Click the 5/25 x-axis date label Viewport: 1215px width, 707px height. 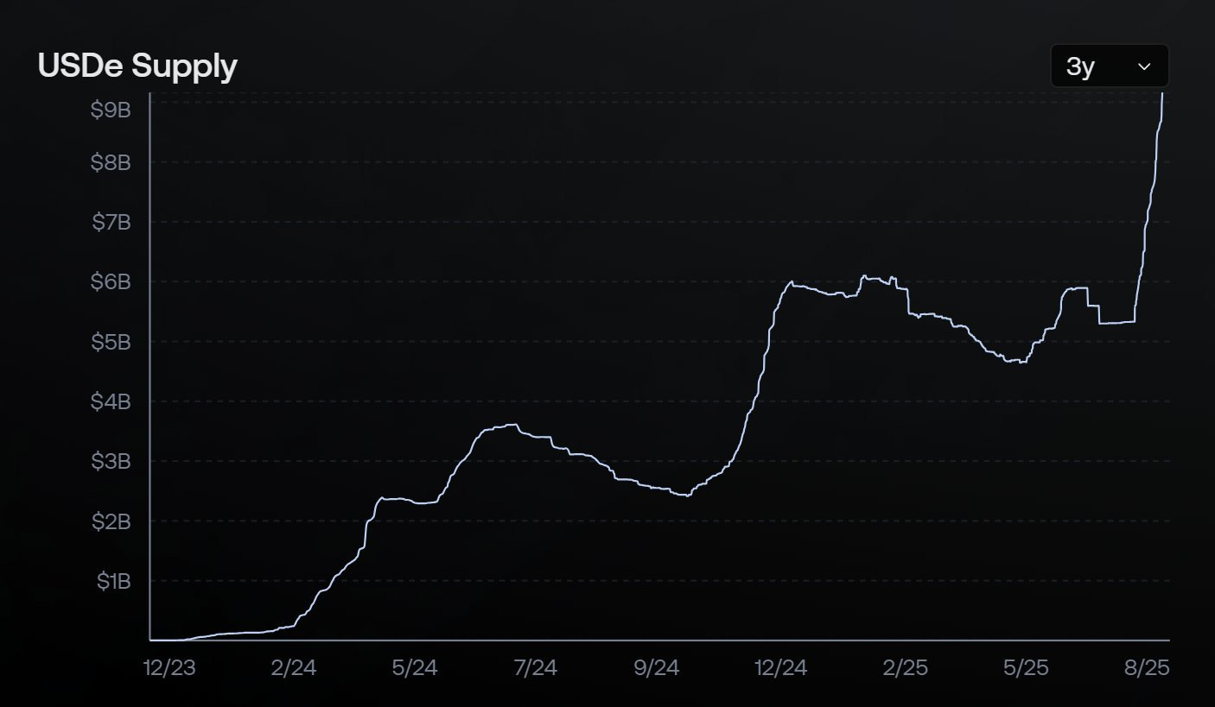point(1026,667)
